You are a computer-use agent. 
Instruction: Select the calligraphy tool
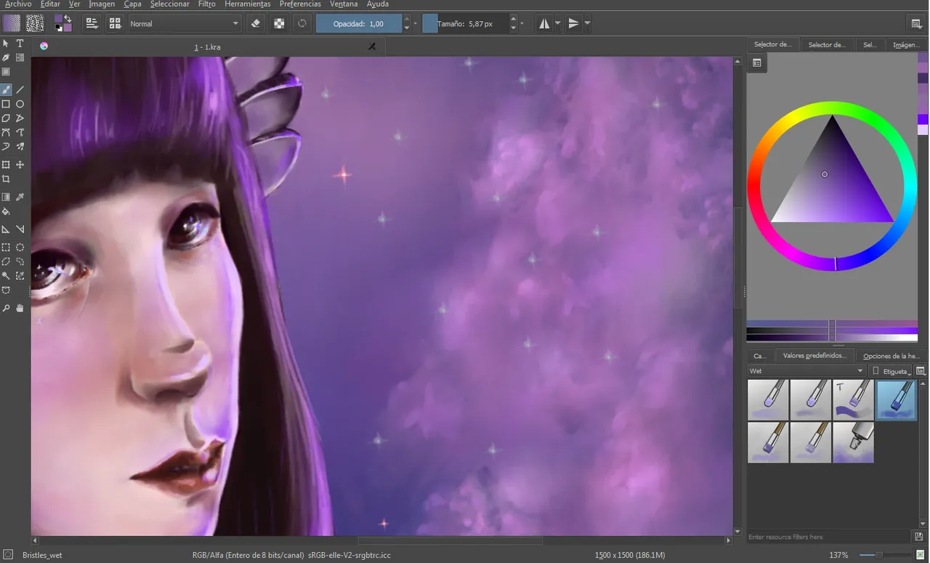tap(6, 57)
